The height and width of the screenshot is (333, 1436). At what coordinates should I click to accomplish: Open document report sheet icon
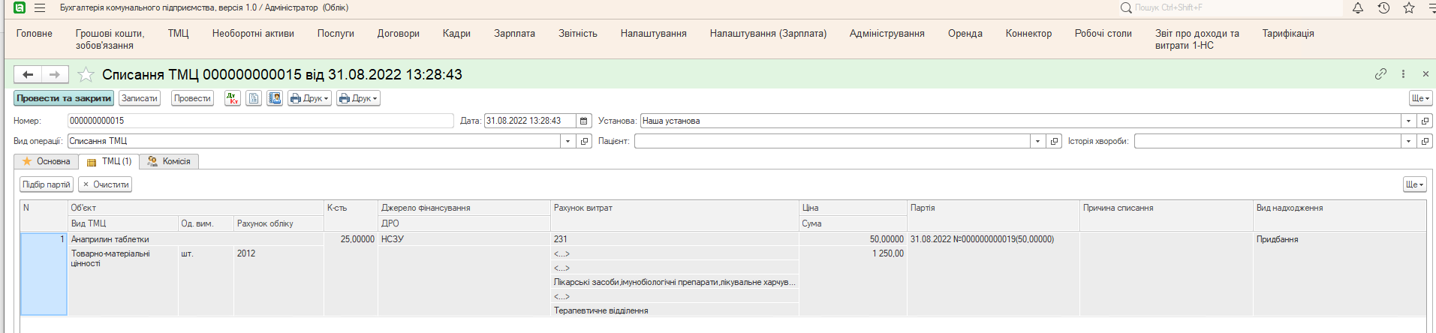point(254,98)
